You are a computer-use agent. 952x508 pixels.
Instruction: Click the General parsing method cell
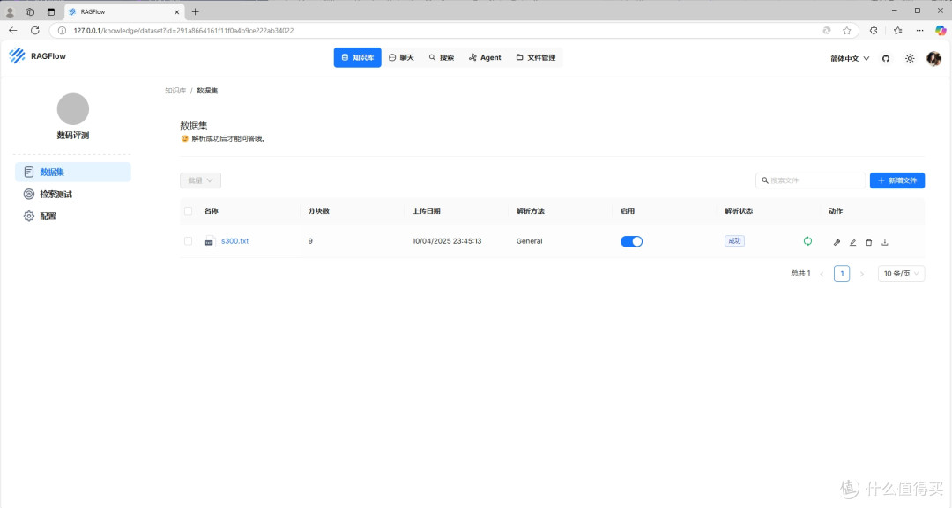tap(530, 241)
